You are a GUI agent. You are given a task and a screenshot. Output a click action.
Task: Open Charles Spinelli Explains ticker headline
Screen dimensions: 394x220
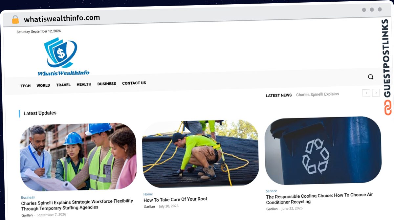tap(317, 94)
